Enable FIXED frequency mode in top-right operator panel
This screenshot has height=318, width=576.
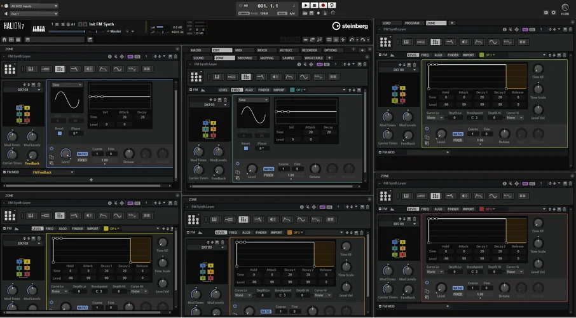(x=457, y=140)
